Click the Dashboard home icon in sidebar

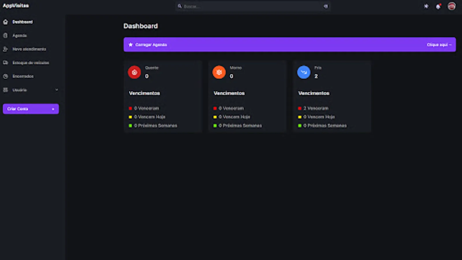pos(5,22)
